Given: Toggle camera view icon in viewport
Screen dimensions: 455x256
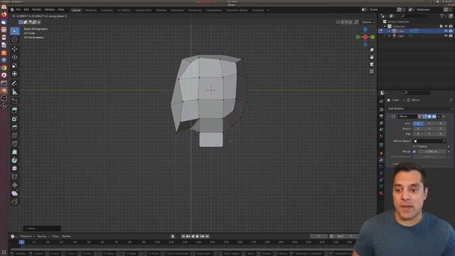Looking at the screenshot, I should (x=372, y=64).
